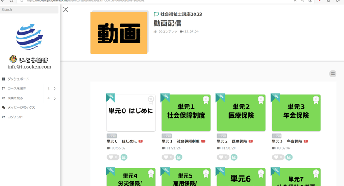The width and height of the screenshot is (344, 186).
Task: Open the 成績を見る menu item
Action: 15,98
